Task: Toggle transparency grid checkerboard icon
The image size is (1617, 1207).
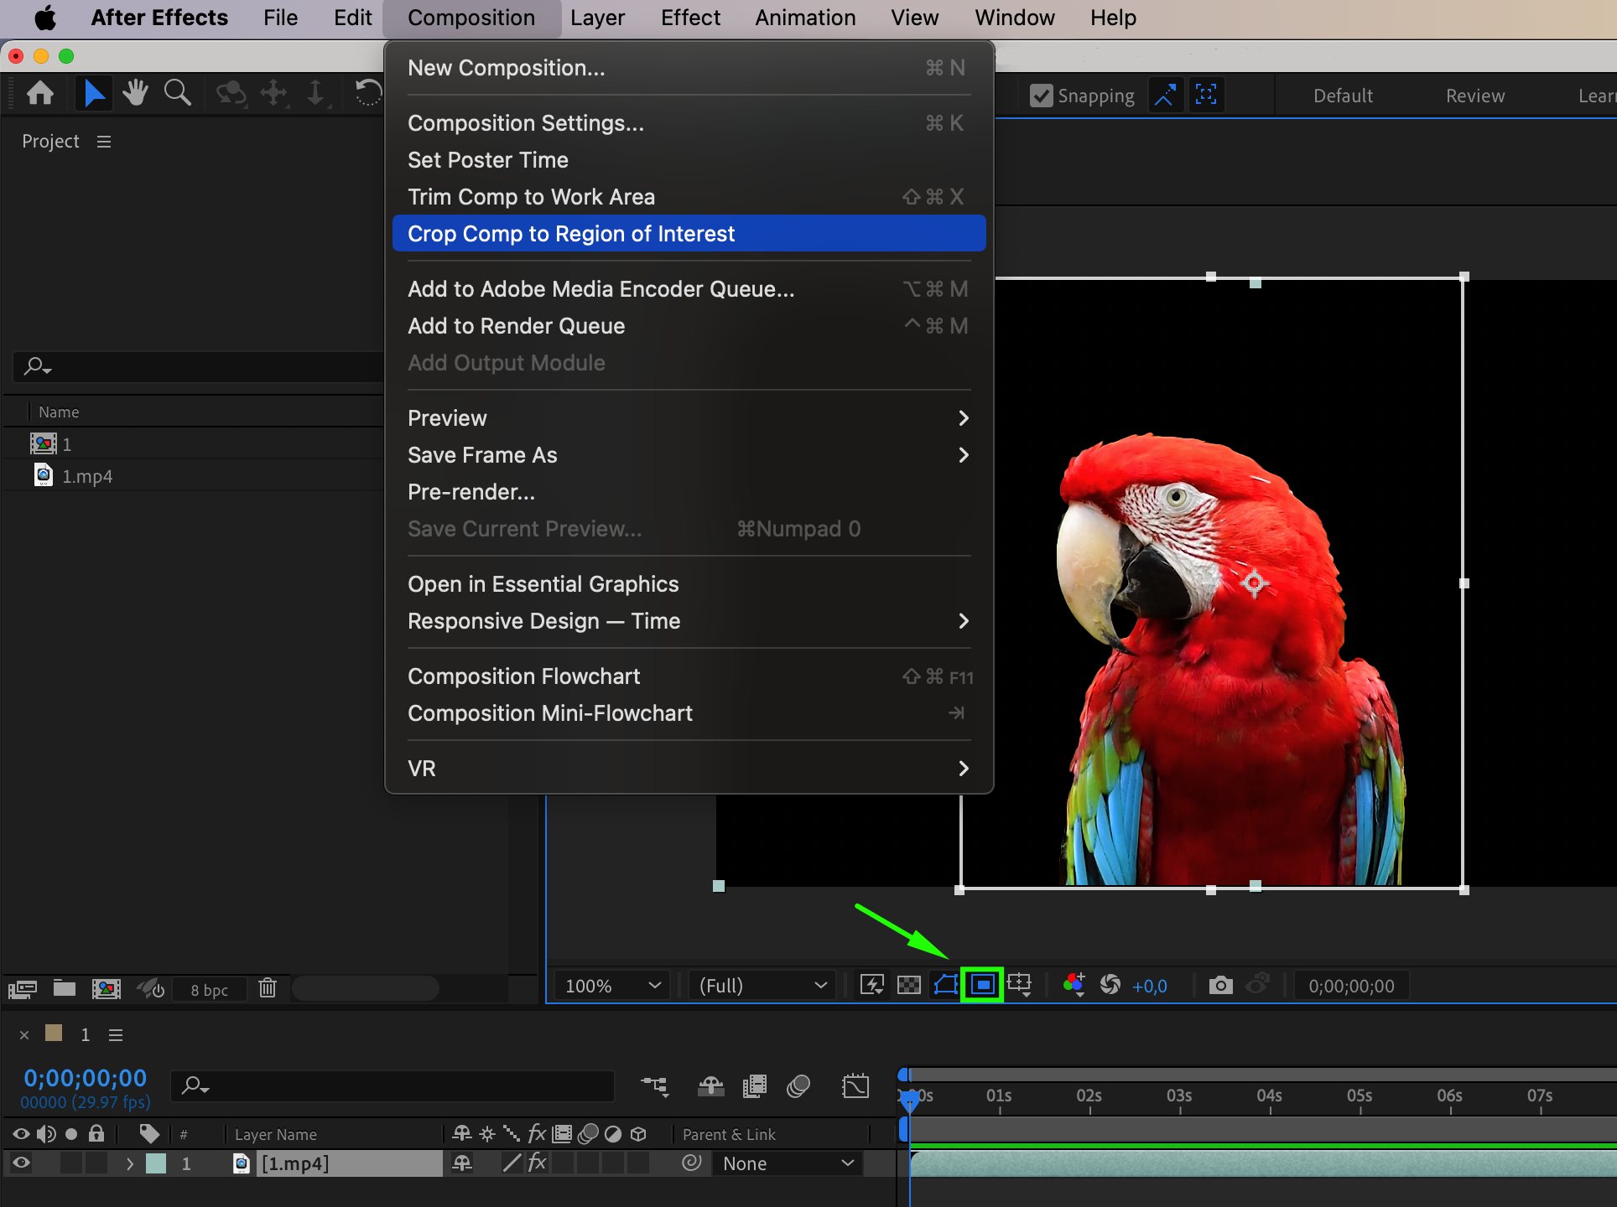Action: 909,985
